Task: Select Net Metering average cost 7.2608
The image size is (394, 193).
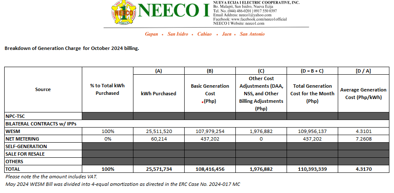Action: [x=363, y=139]
